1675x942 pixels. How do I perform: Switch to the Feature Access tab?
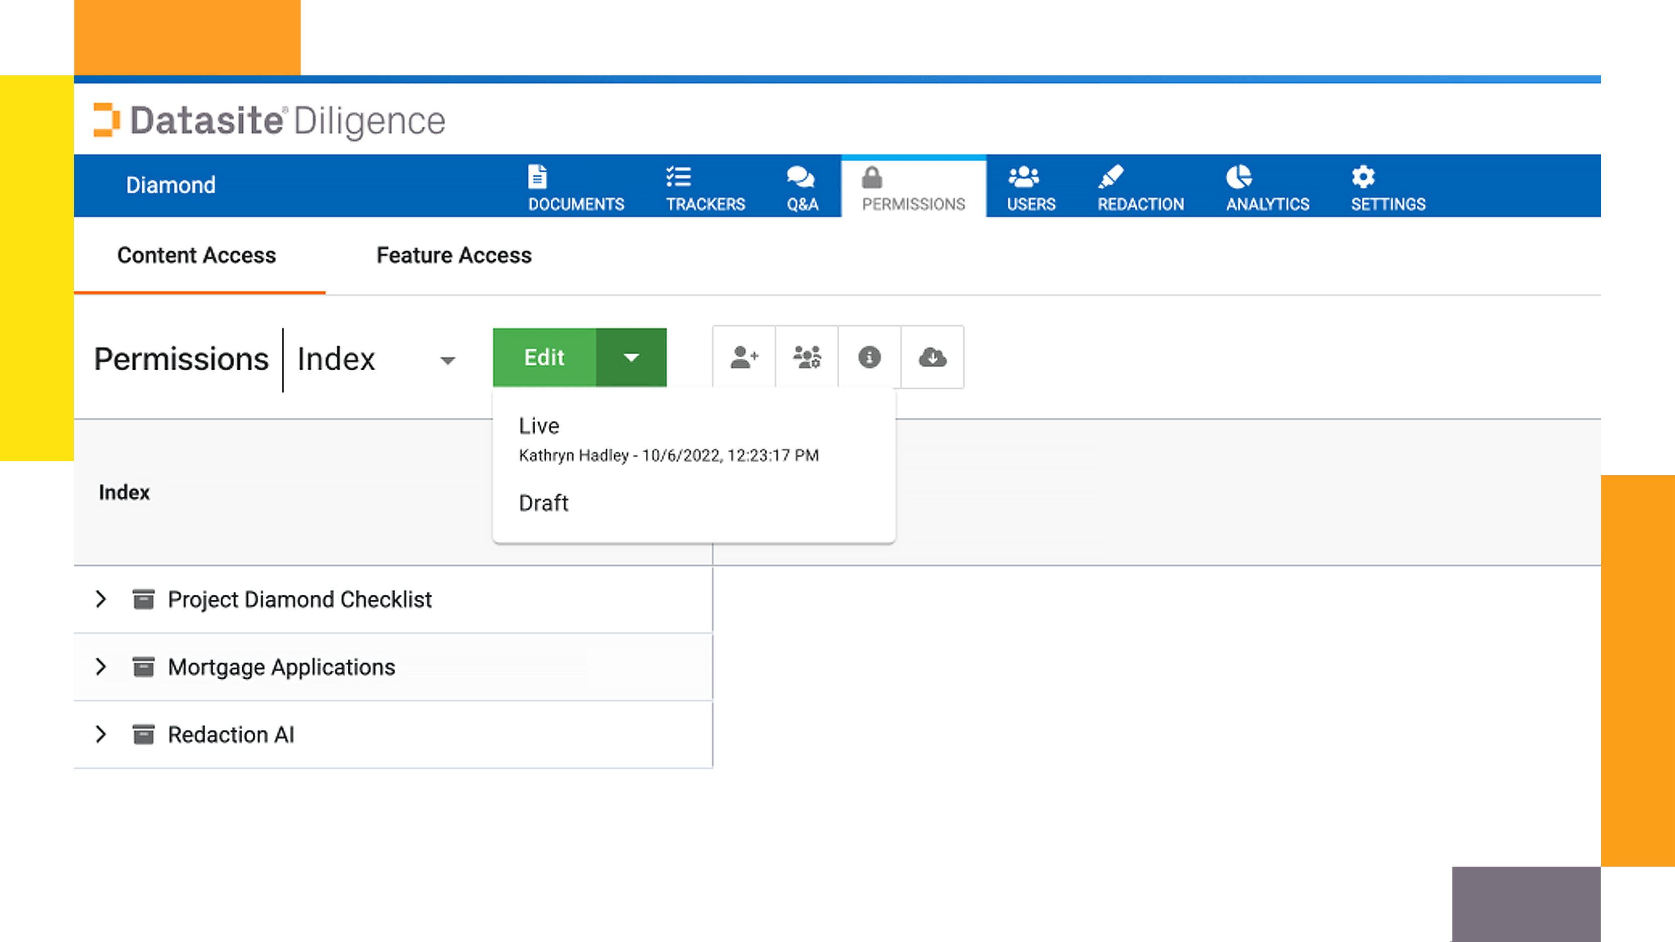454,255
